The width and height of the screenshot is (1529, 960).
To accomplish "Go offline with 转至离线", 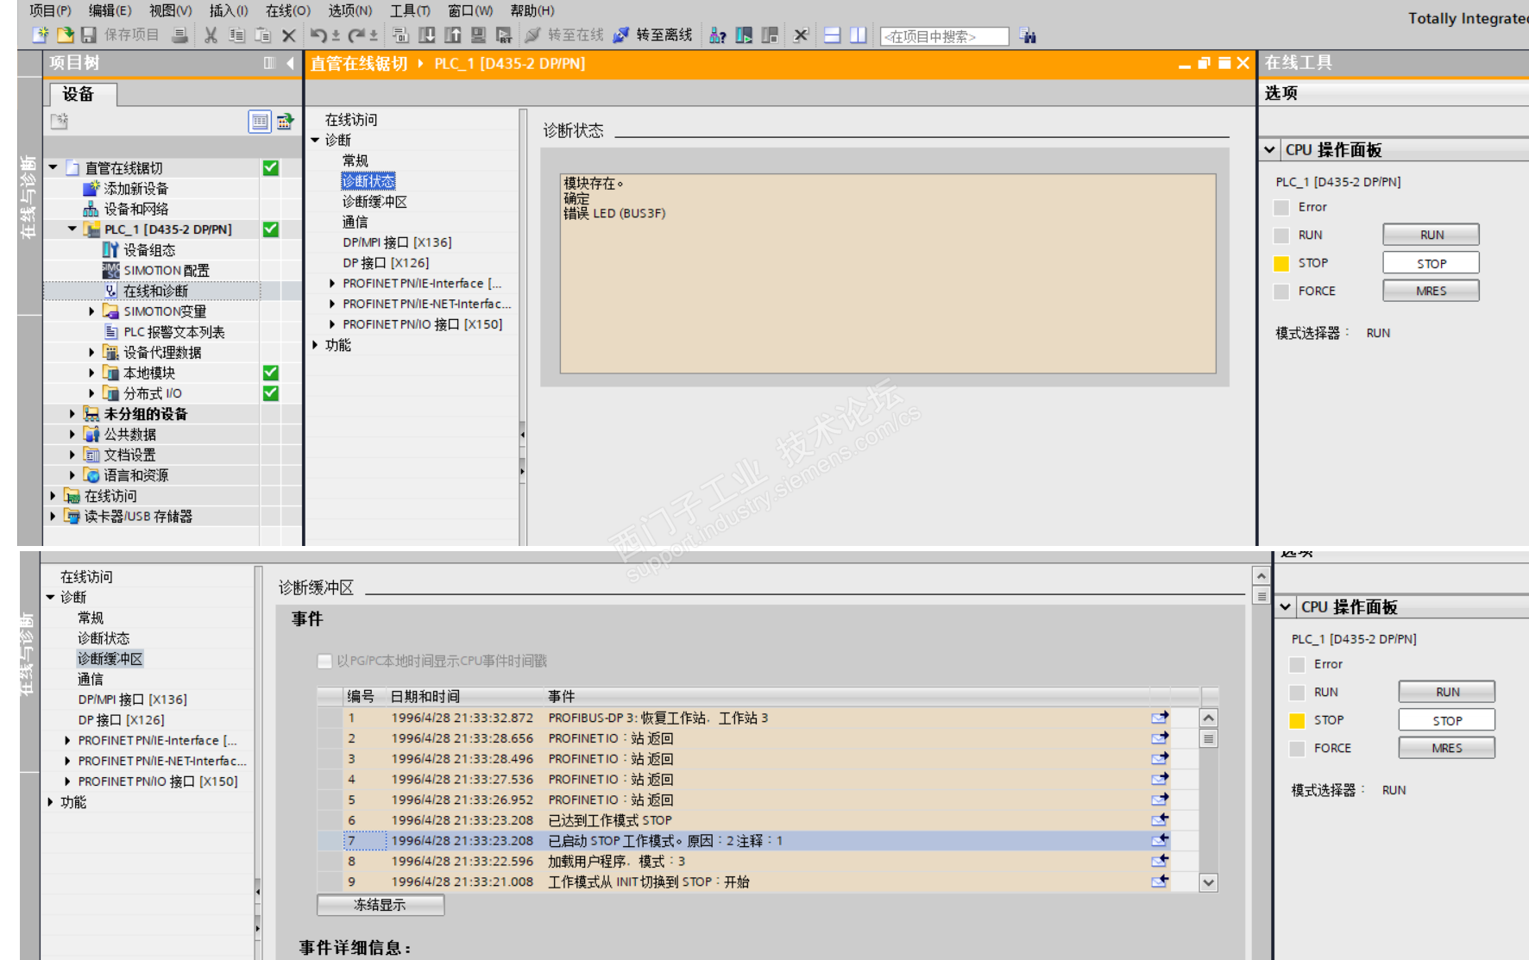I will [x=652, y=35].
